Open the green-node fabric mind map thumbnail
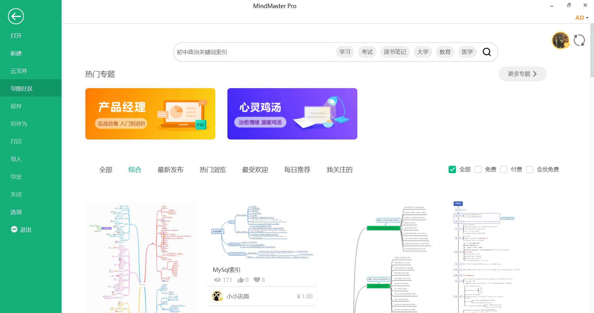 [384, 257]
